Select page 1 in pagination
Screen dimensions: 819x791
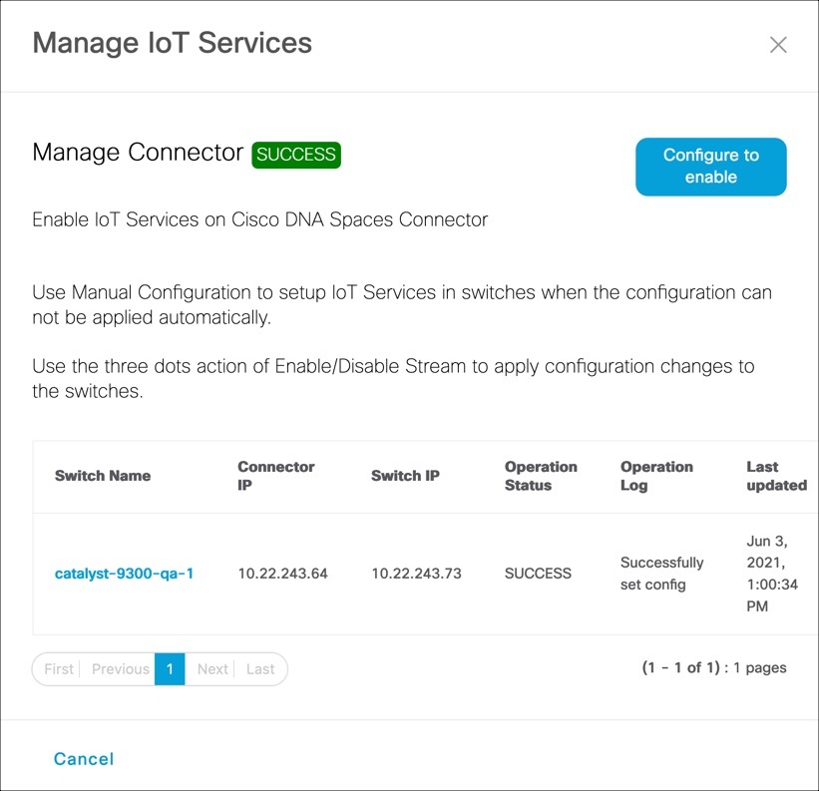click(x=170, y=669)
